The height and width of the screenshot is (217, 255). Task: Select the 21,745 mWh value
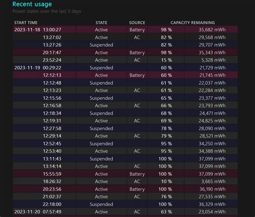pos(212,75)
